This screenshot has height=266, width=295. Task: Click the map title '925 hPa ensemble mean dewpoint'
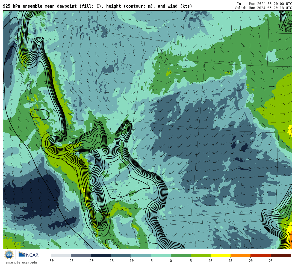(40, 6)
